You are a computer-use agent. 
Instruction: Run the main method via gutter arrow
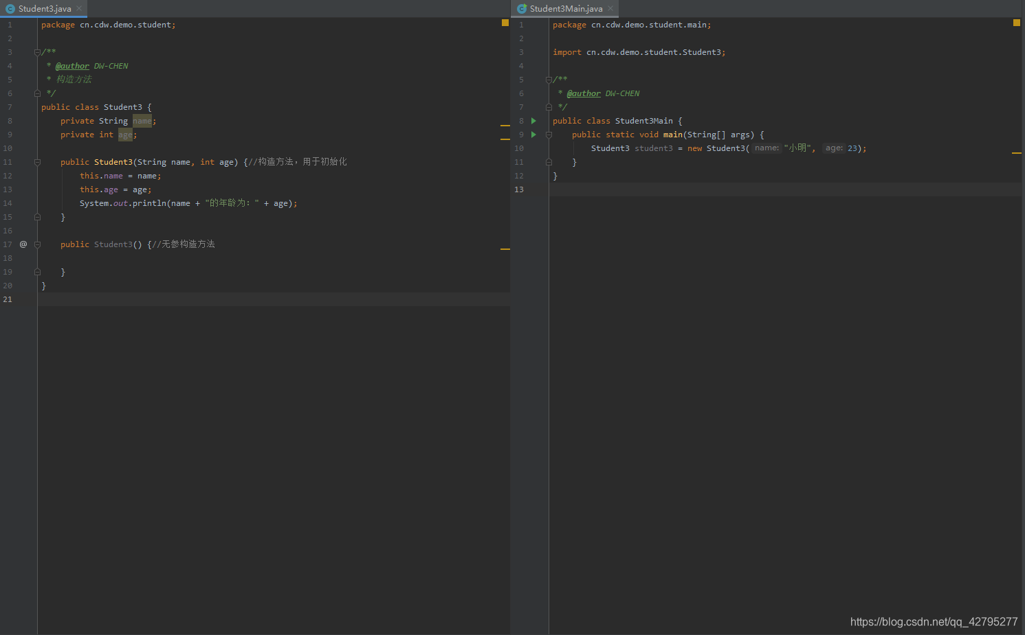[x=533, y=135]
